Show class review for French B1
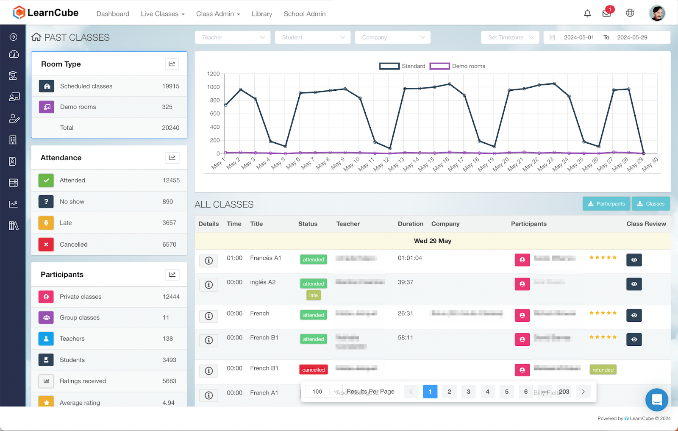This screenshot has width=678, height=431. pyautogui.click(x=634, y=339)
